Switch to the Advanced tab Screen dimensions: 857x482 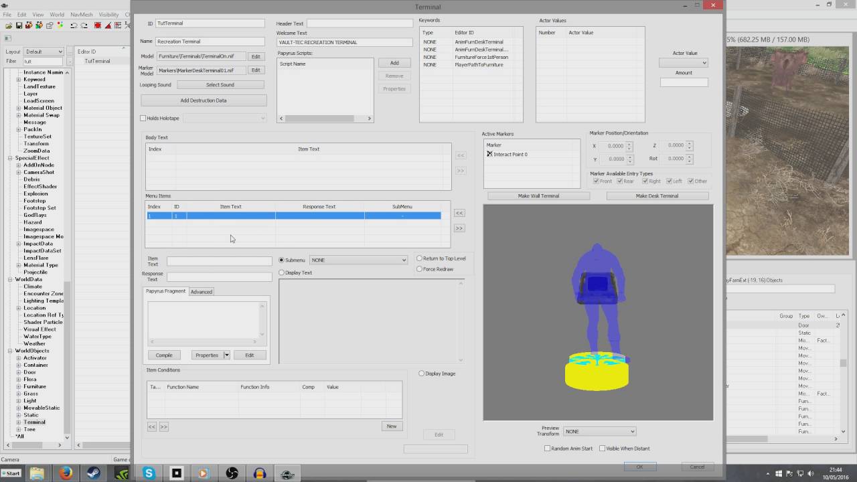(x=201, y=292)
